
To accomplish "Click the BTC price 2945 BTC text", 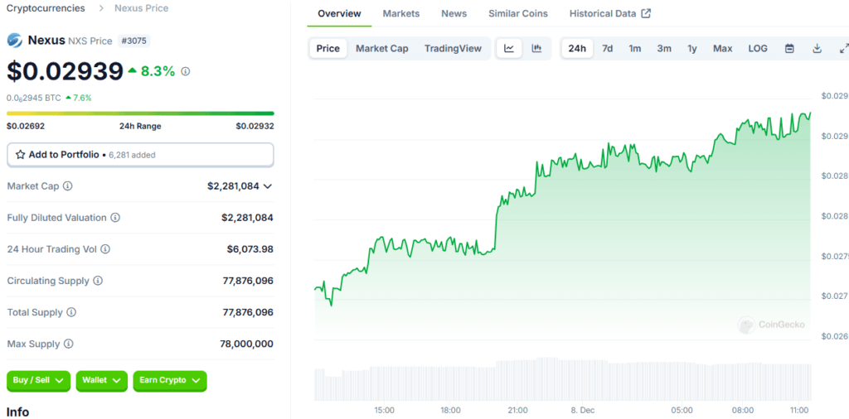I will coord(33,98).
